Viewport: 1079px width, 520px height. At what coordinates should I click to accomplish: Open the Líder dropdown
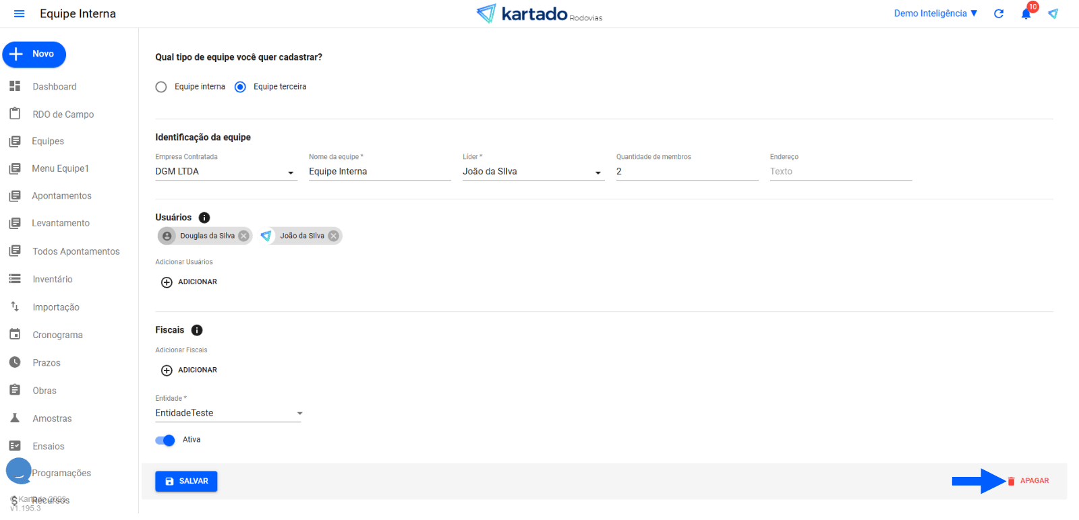coord(597,172)
